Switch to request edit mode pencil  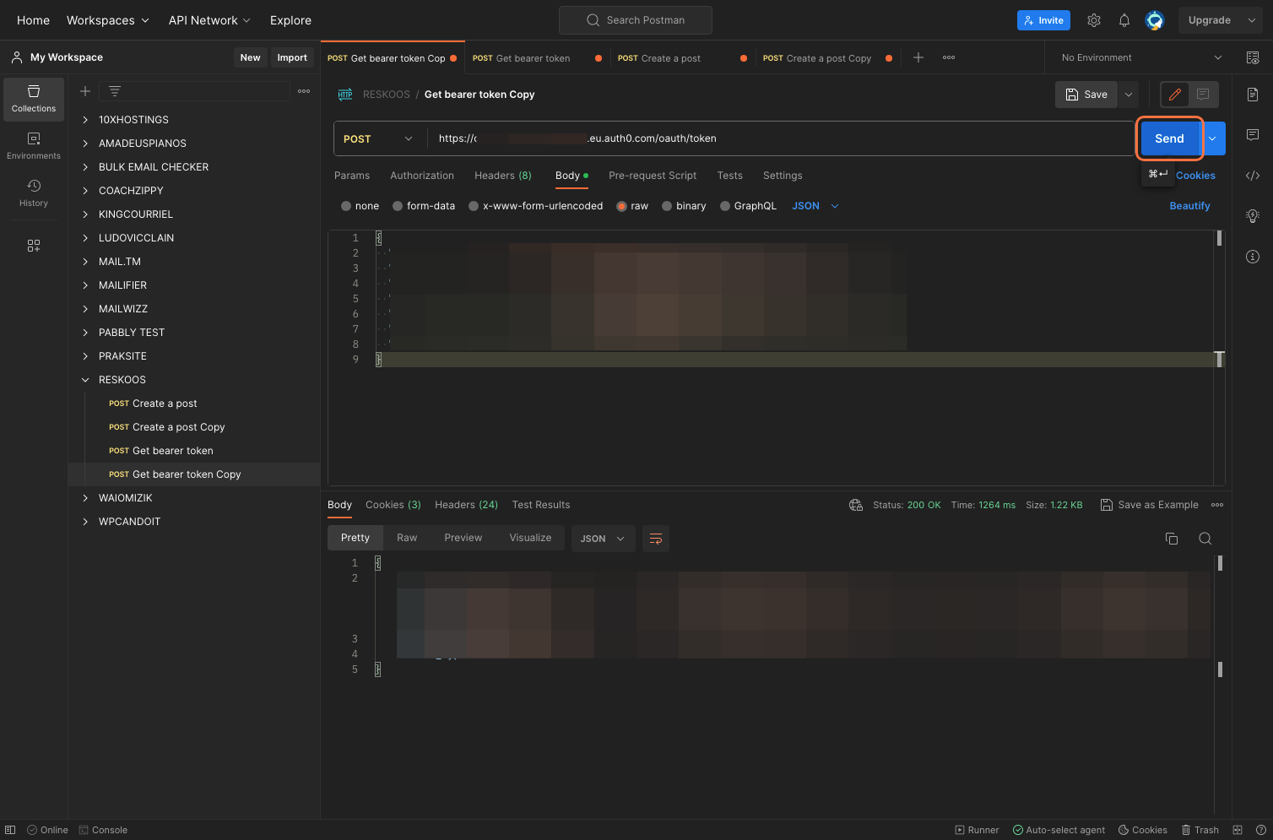[x=1174, y=95]
